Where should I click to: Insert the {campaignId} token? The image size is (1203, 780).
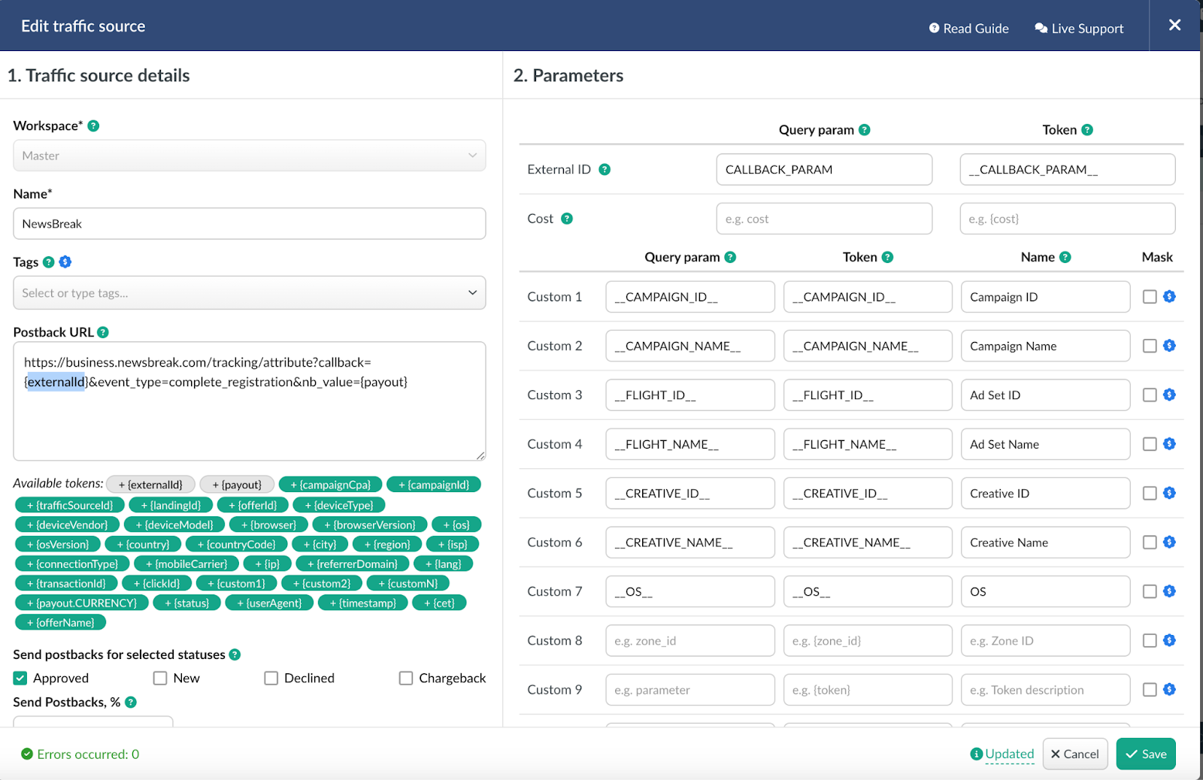[433, 485]
